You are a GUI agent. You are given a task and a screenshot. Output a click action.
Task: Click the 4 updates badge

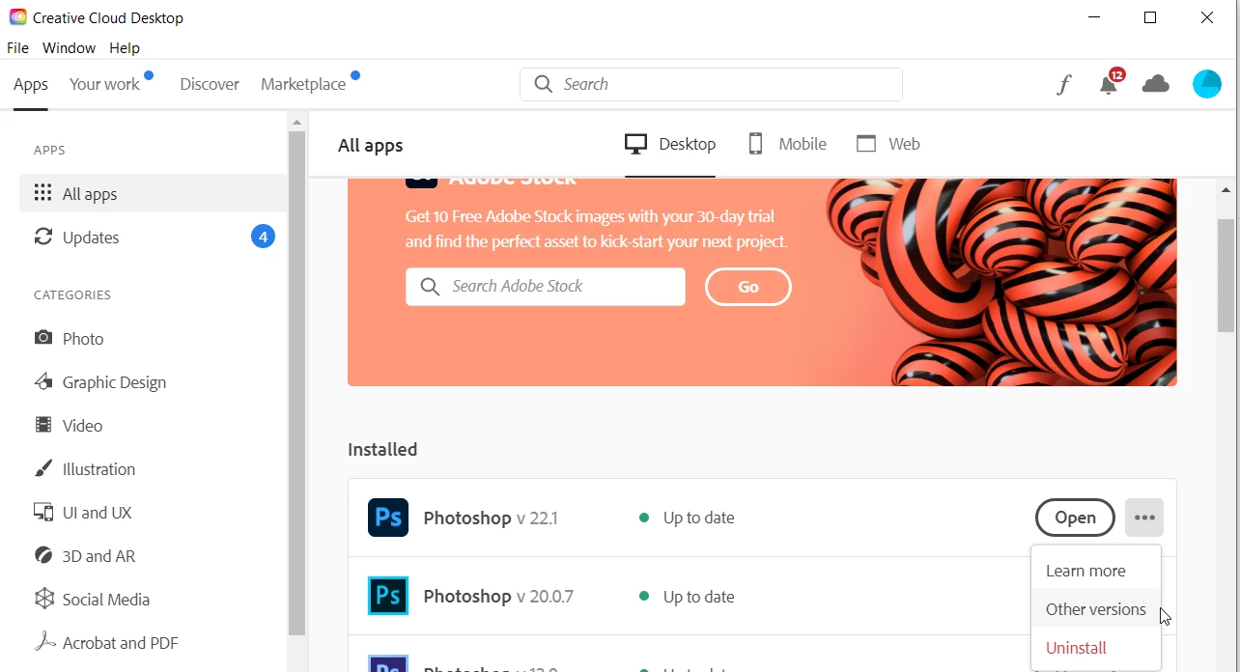(263, 237)
